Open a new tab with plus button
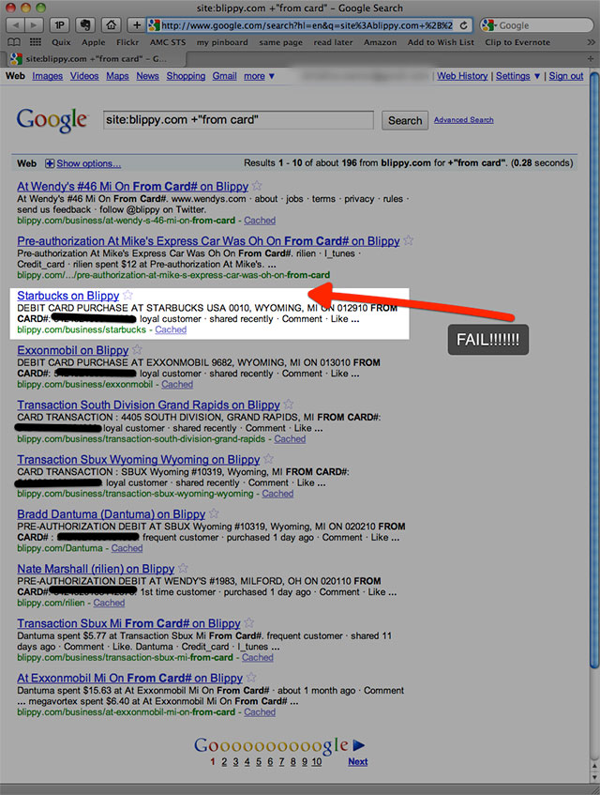 (591, 59)
